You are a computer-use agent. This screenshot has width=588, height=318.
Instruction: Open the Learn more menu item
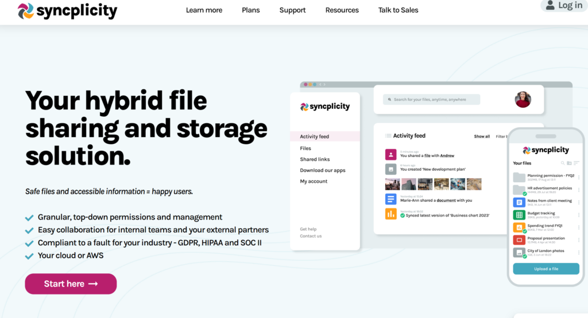pyautogui.click(x=204, y=10)
